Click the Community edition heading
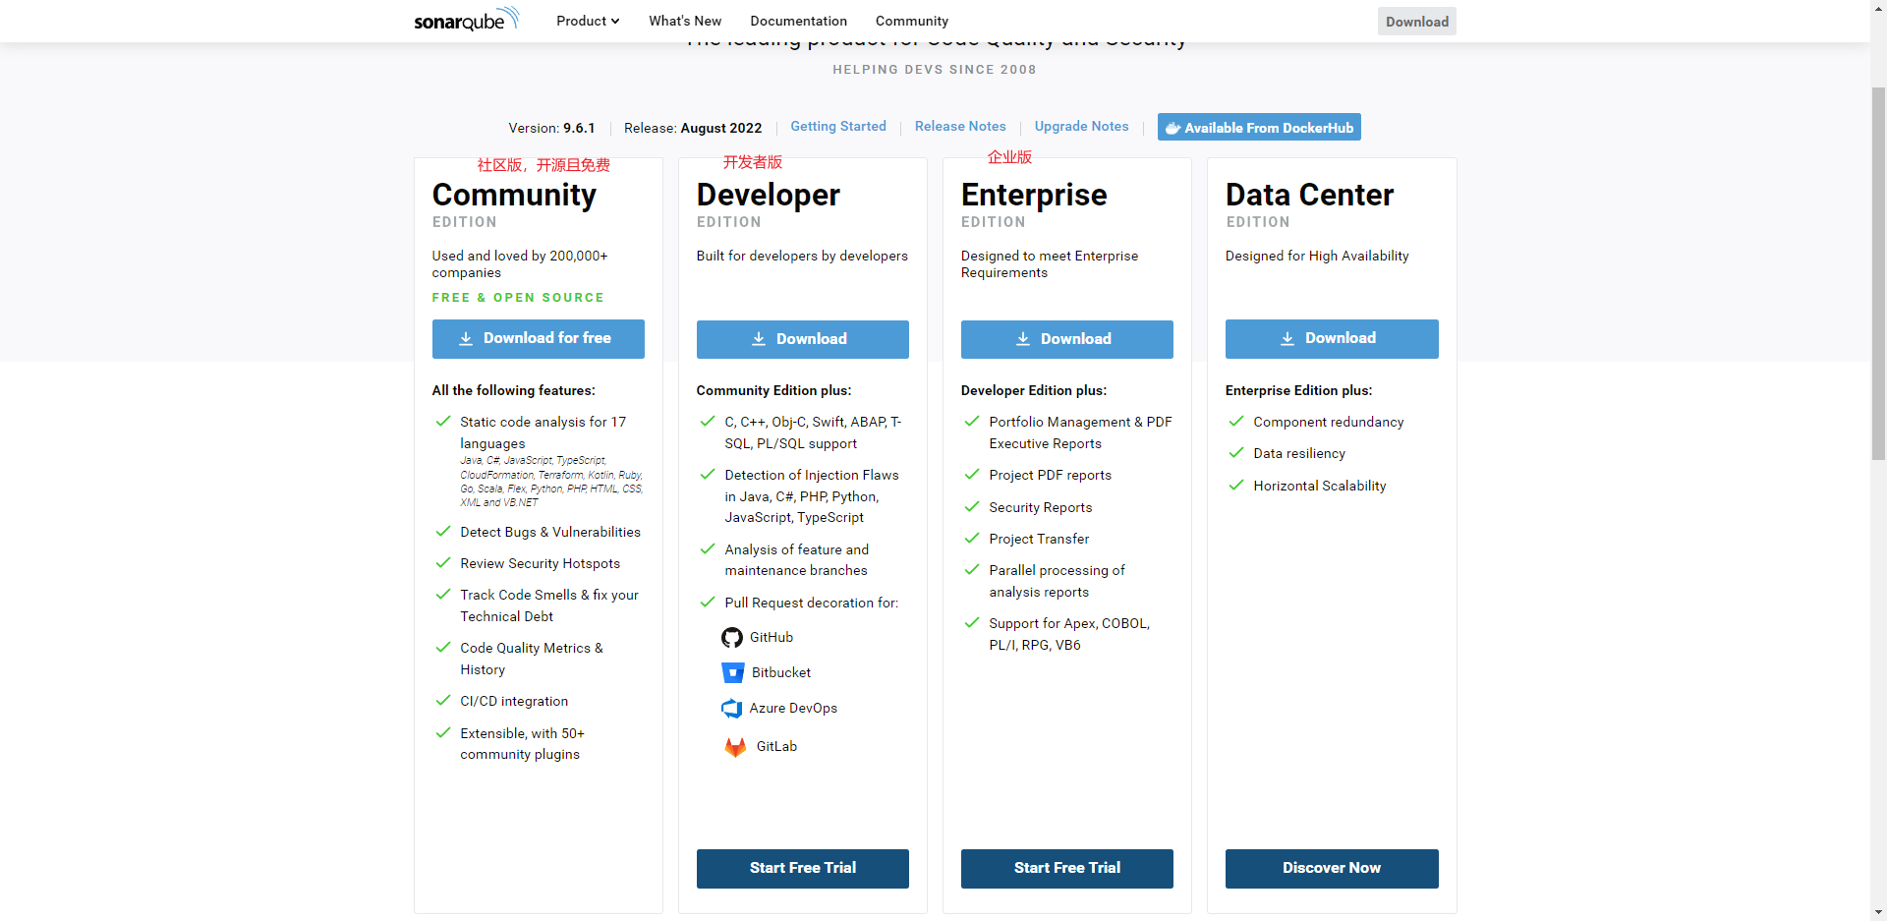The width and height of the screenshot is (1887, 921). [514, 195]
